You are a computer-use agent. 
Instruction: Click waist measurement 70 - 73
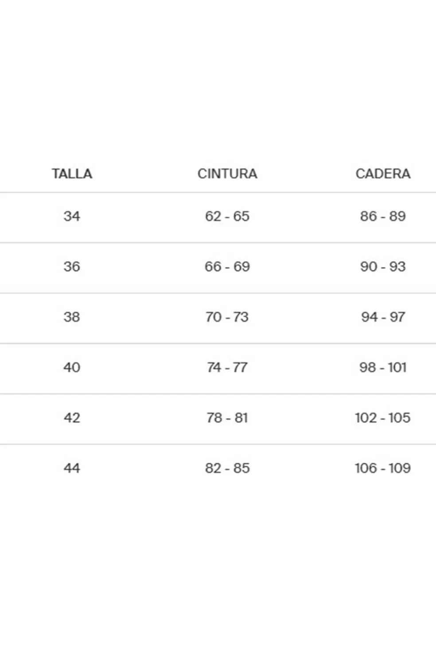tap(227, 317)
